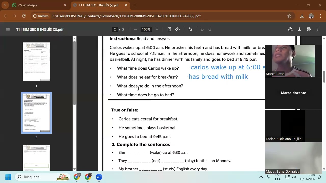Open the volume tray control
The height and width of the screenshot is (183, 326).
click(x=294, y=177)
